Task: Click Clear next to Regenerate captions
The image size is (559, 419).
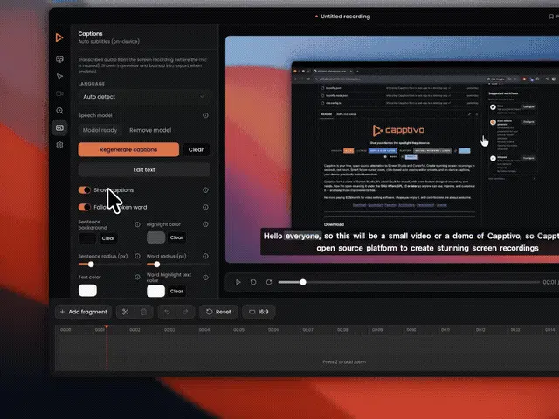Action: click(196, 149)
